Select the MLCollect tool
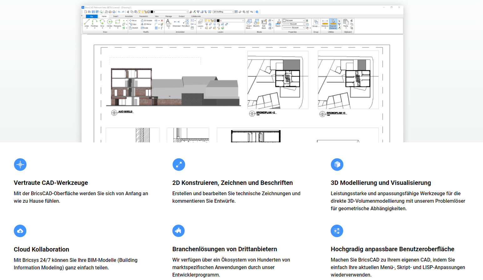Screen dimensions: 483x280 point(186,23)
